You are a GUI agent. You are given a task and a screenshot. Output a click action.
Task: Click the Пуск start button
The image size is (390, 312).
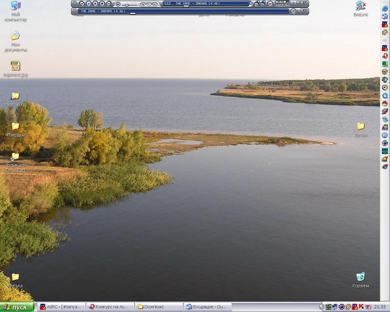coord(17,307)
